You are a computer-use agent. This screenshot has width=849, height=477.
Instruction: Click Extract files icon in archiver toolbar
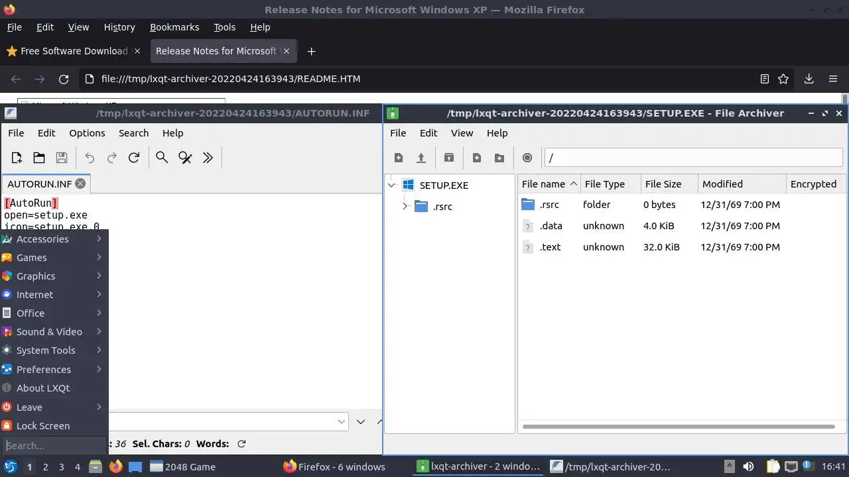click(x=449, y=158)
